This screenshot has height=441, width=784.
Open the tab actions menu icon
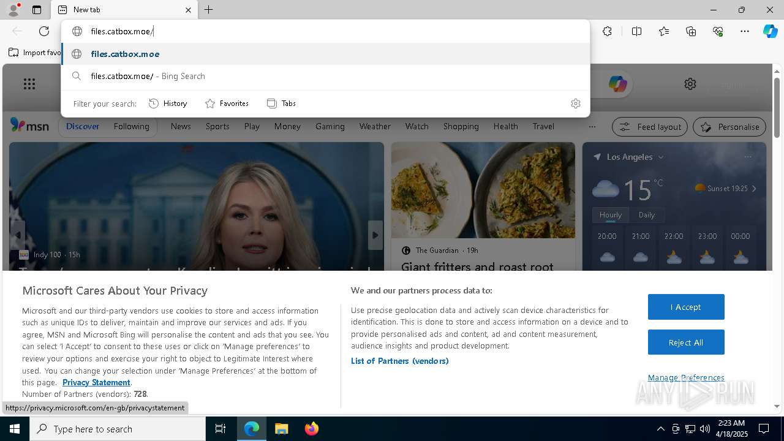point(37,10)
